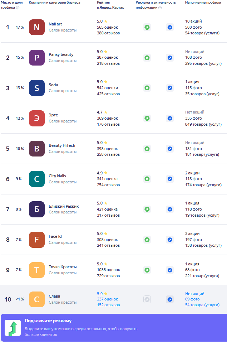Click the blue verified checkmark for Beauty HiTech
The height and width of the screenshot is (342, 227).
click(170, 149)
